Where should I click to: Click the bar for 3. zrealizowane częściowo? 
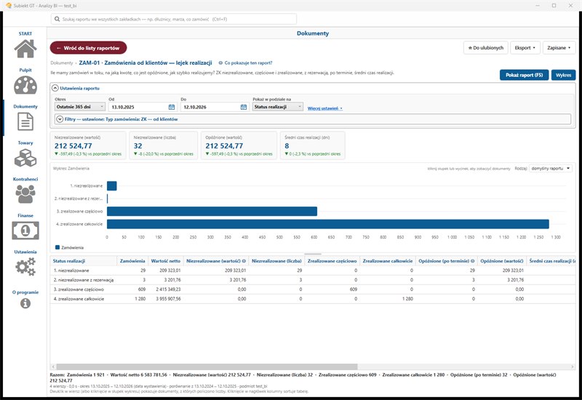[x=212, y=211]
